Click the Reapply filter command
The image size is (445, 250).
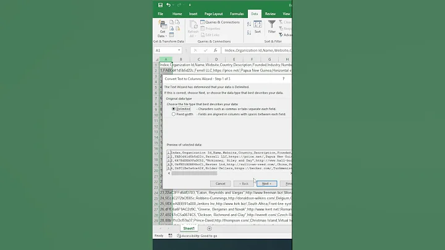coord(285,28)
